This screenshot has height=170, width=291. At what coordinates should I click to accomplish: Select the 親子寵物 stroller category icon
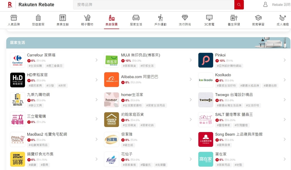point(87,18)
